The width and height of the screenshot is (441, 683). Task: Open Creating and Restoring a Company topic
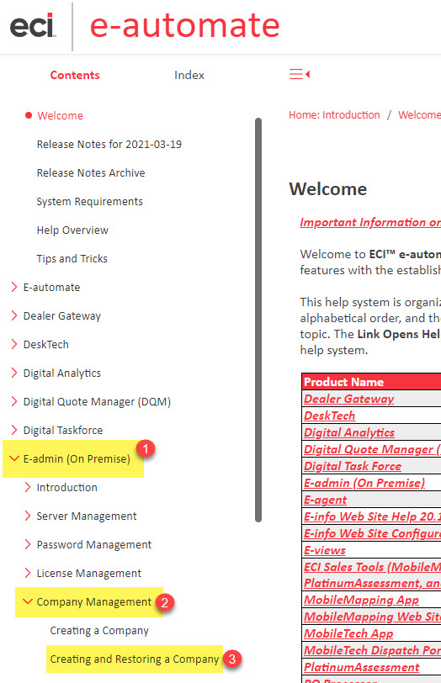pyautogui.click(x=134, y=659)
